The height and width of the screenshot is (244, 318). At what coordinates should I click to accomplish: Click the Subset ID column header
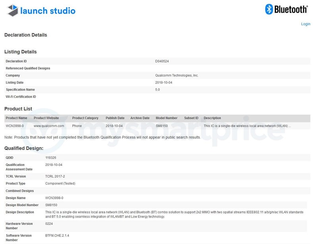coord(191,118)
